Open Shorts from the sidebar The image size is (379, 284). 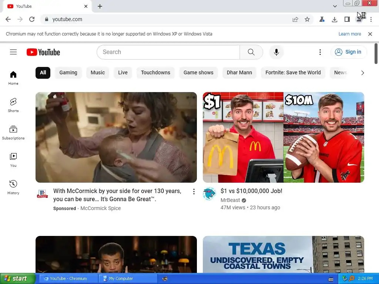tap(13, 105)
